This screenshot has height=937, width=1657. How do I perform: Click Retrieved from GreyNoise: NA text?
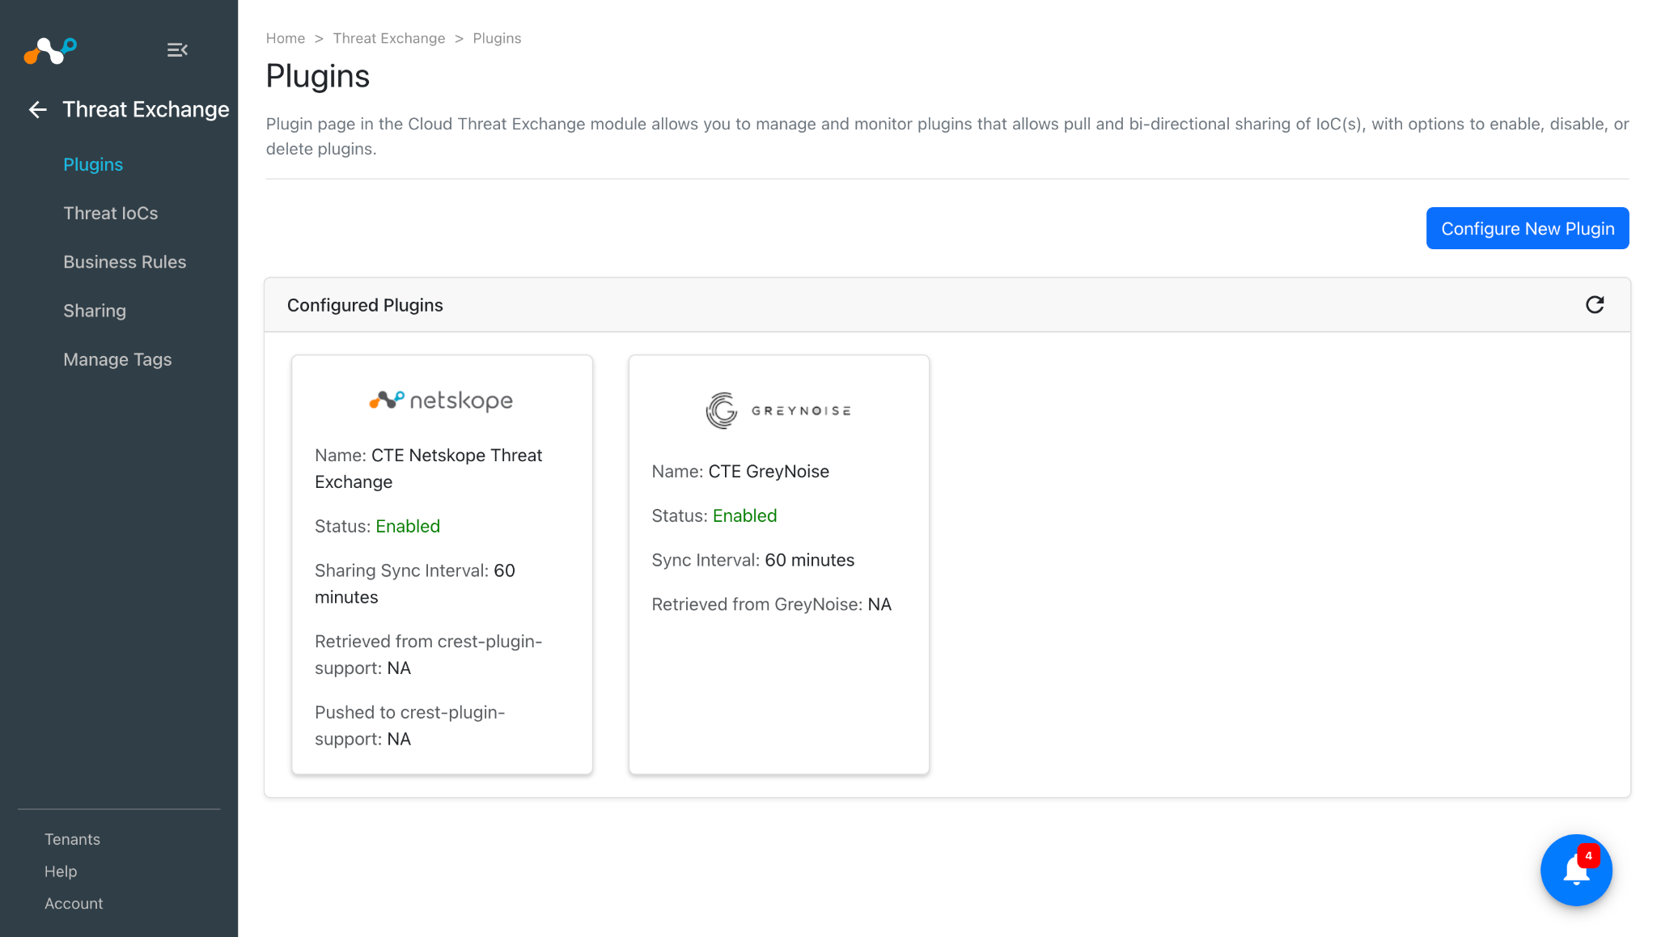[772, 604]
